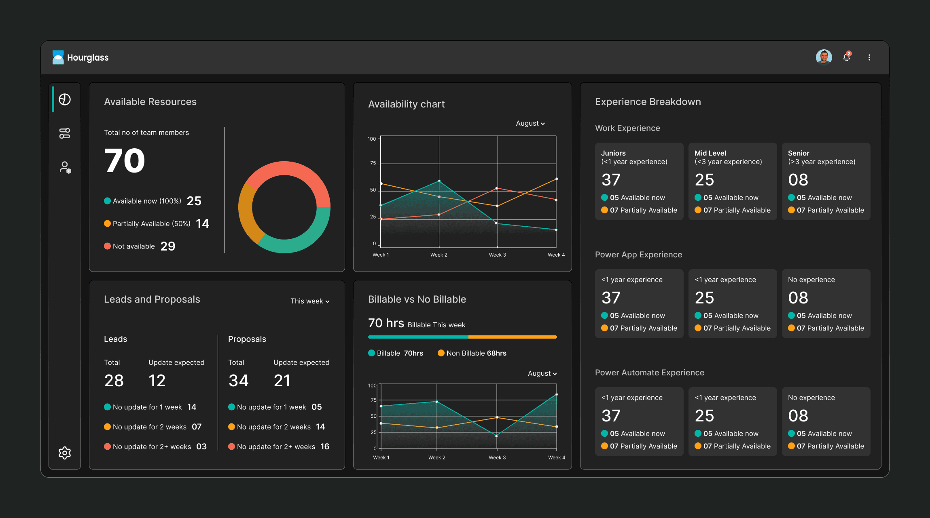Click the toggles filter sidebar icon
The height and width of the screenshot is (518, 930).
(x=65, y=133)
